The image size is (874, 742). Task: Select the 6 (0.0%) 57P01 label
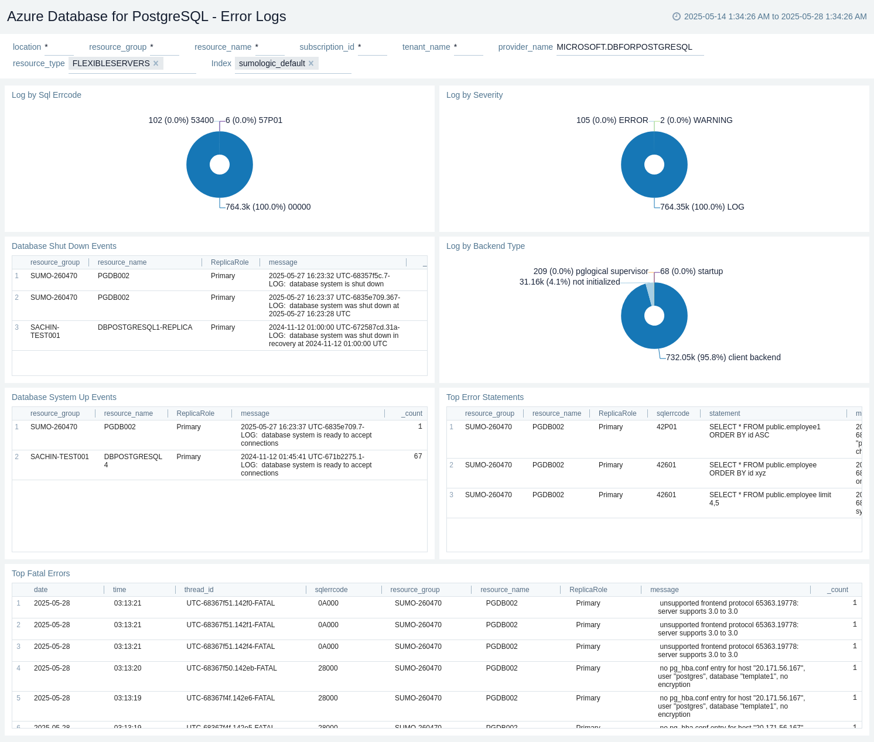(254, 120)
